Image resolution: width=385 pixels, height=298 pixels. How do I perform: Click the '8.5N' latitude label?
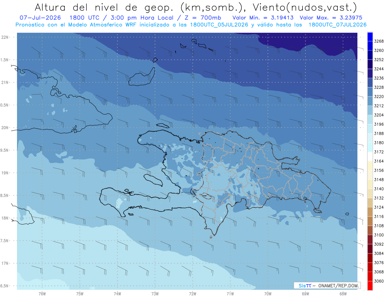coord(4,195)
